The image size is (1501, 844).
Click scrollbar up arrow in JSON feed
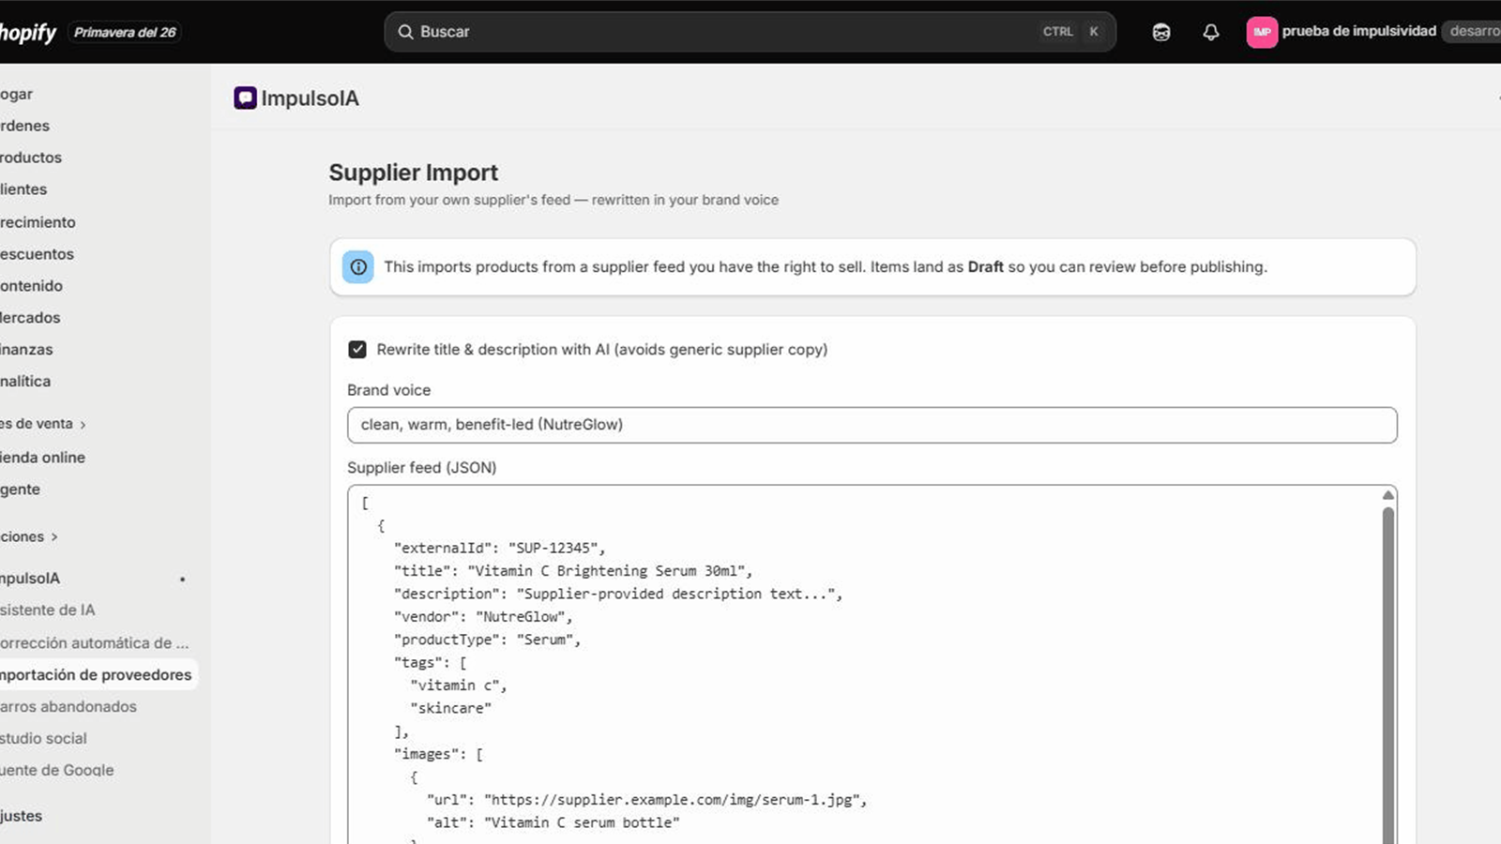(1388, 495)
